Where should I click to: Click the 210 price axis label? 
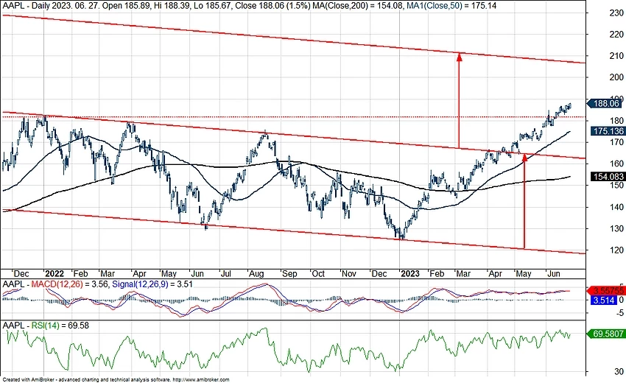(x=616, y=56)
